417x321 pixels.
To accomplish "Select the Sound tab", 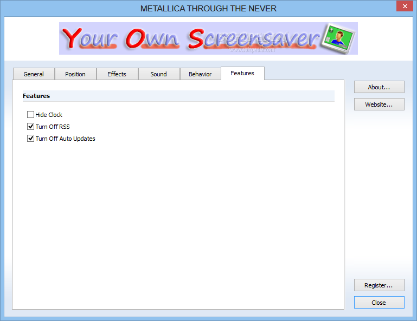I will (159, 74).
